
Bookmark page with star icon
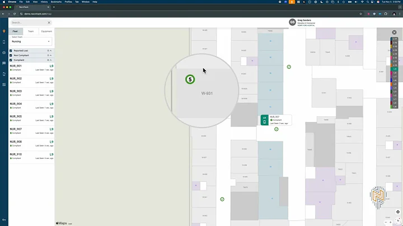(x=361, y=14)
